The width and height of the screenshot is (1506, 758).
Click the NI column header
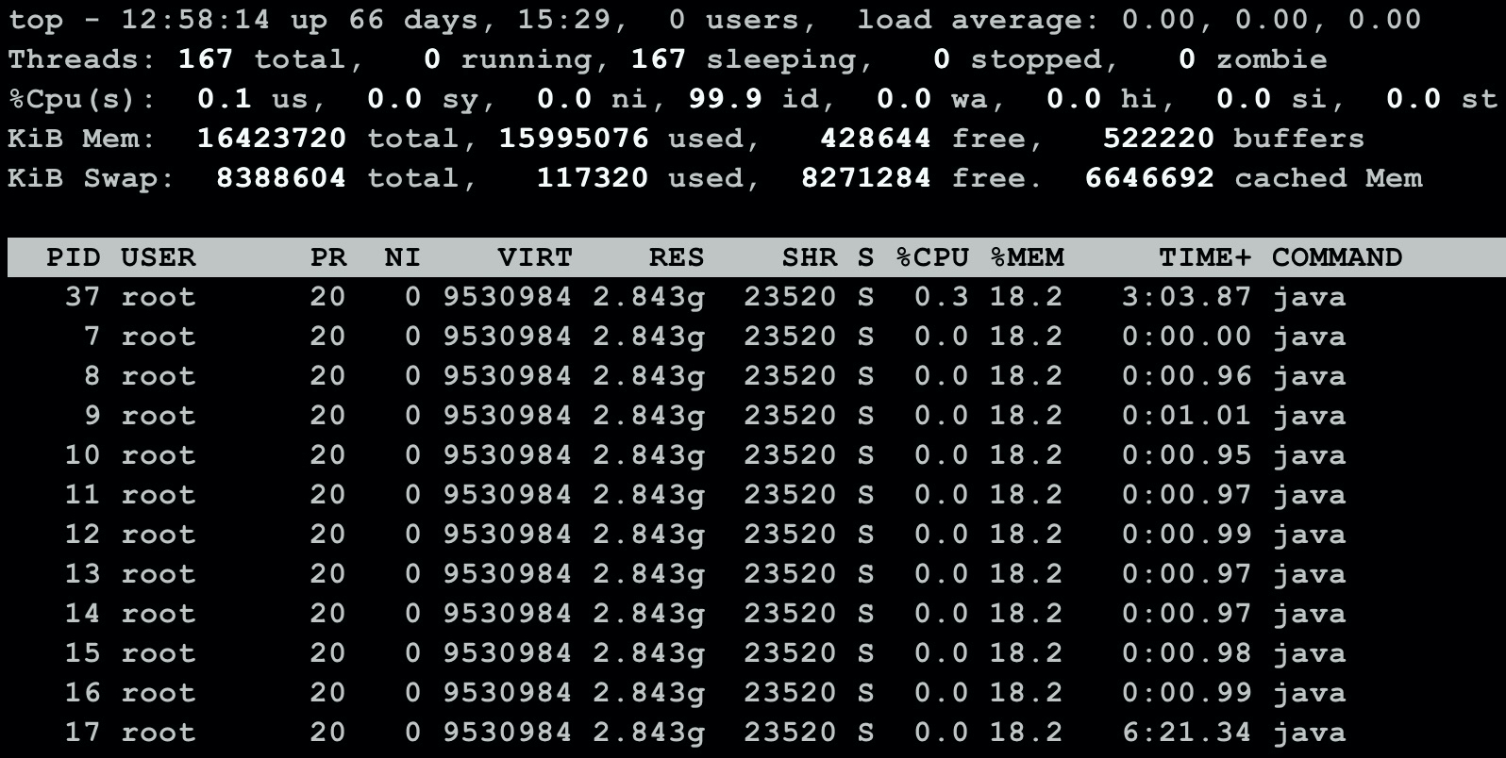[x=403, y=257]
